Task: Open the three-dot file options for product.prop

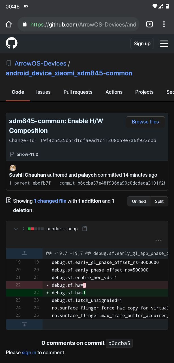Action: [x=158, y=240]
